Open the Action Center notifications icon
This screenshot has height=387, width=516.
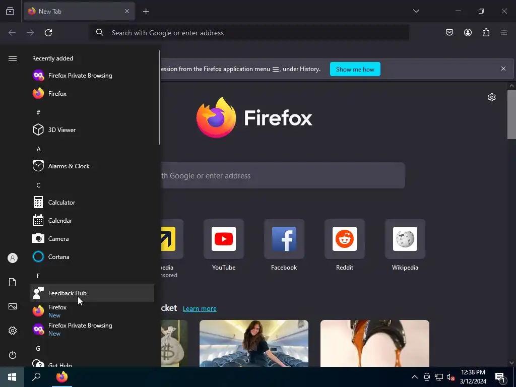[x=500, y=377]
